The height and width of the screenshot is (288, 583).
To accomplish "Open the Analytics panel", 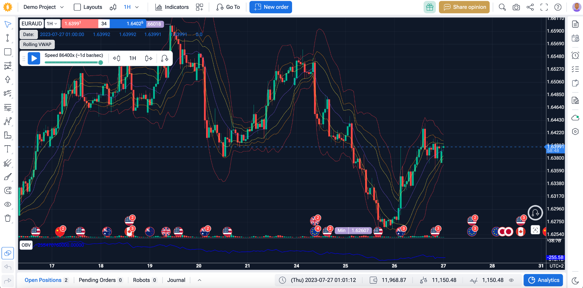I will tap(543, 280).
